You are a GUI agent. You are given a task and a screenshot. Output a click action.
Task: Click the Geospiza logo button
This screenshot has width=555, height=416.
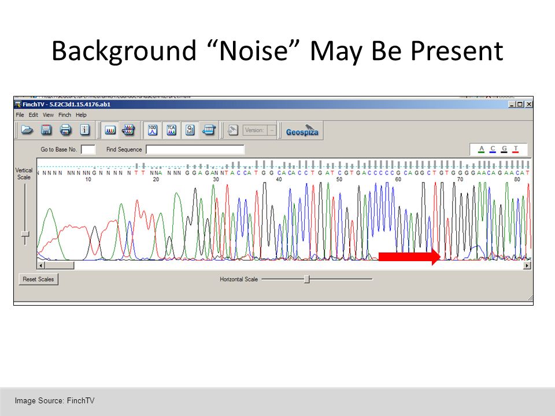point(302,131)
